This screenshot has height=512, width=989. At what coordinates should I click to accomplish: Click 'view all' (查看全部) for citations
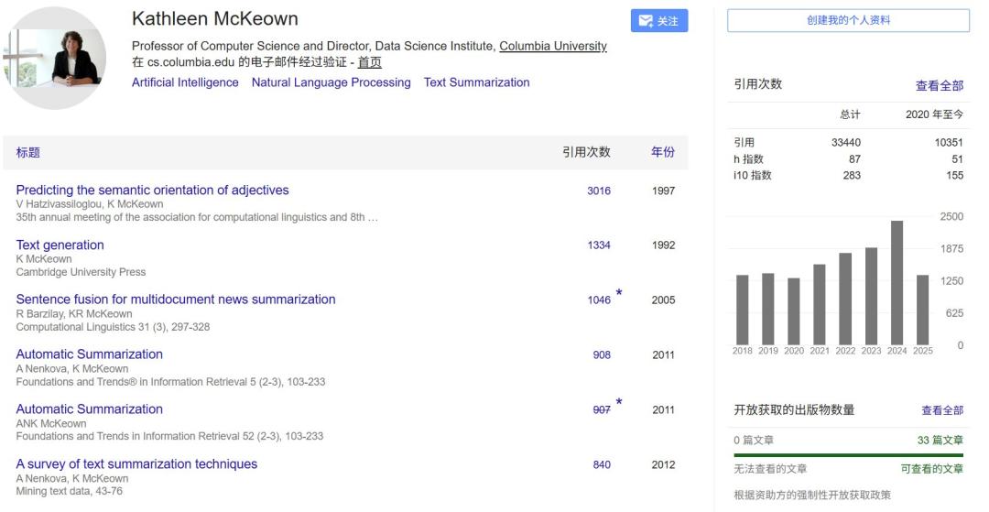tap(940, 86)
